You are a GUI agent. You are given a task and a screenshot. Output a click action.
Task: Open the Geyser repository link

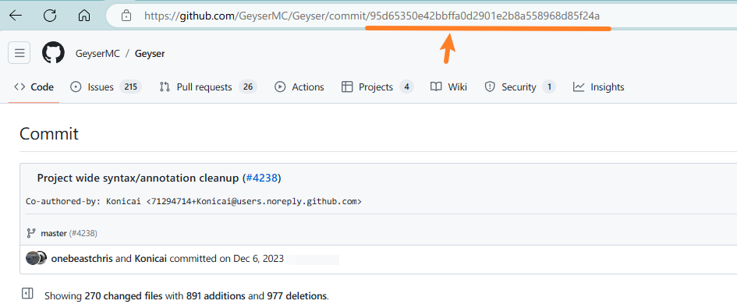click(150, 54)
